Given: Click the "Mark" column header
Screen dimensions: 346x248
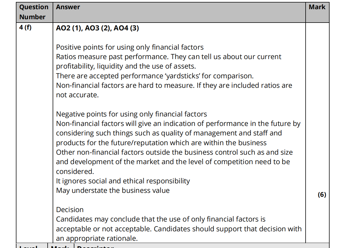Looking at the screenshot, I should 317,7.
